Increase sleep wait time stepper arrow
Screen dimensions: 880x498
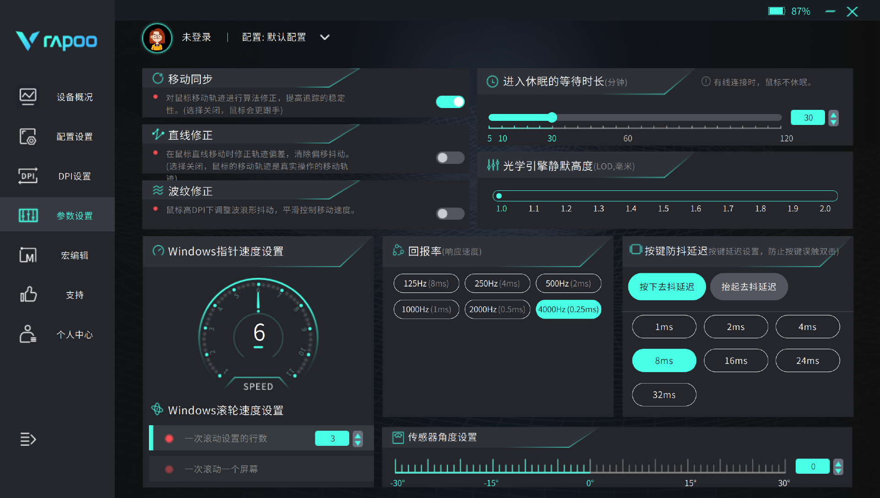(x=834, y=114)
